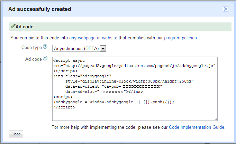Image resolution: width=236 pixels, height=144 pixels.
Task: Click inside the Ad code text area's blank space
Action: click(135, 113)
